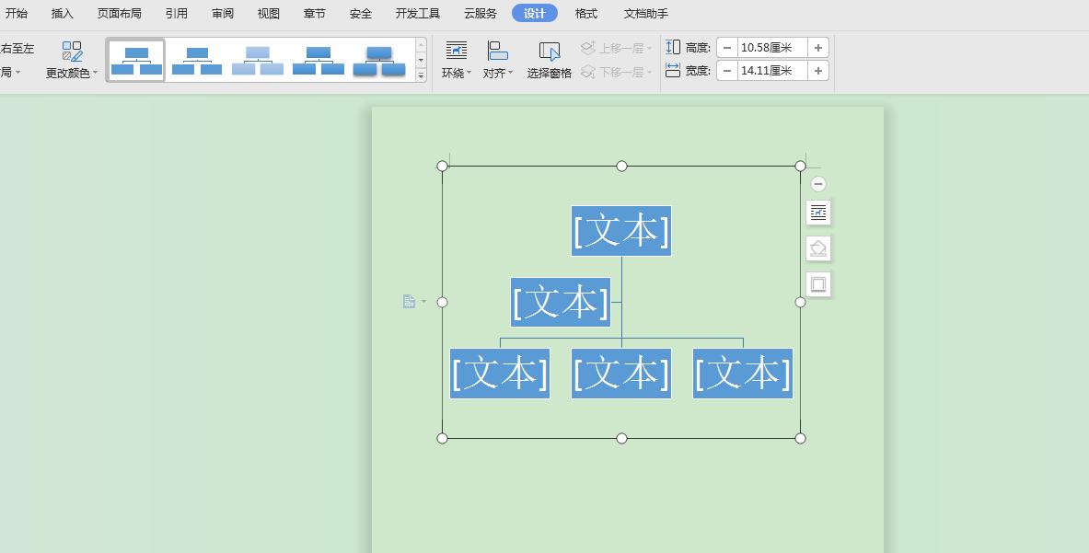Click the 对齐 align icon
The width and height of the screenshot is (1089, 553).
[x=497, y=51]
